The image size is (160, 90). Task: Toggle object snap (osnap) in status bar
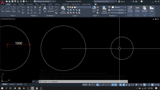tap(115, 85)
